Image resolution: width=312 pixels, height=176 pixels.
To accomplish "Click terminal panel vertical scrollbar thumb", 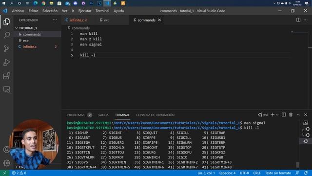I will point(297,165).
